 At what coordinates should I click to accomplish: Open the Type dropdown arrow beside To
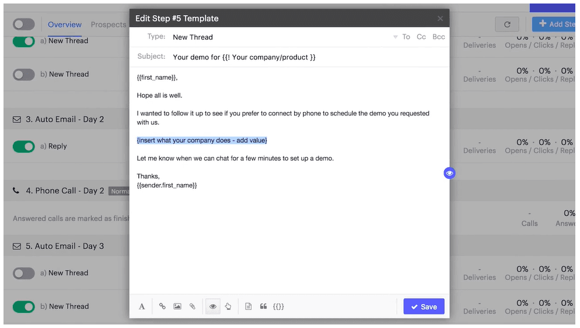pos(395,37)
